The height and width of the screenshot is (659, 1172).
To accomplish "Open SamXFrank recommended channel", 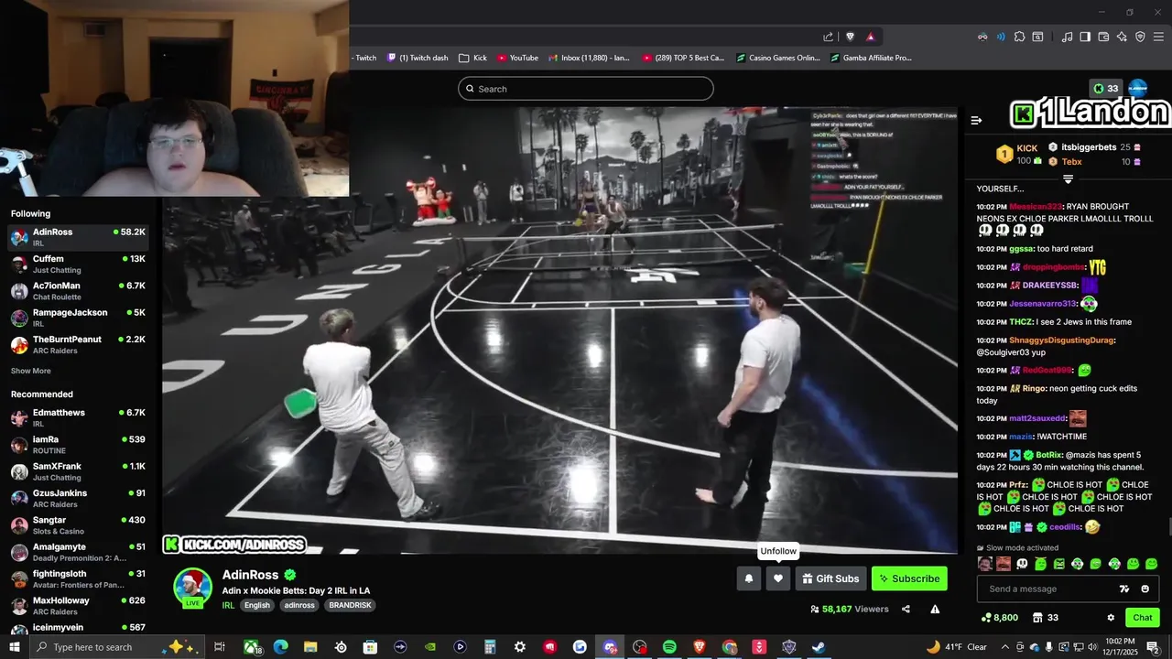I will (x=78, y=471).
